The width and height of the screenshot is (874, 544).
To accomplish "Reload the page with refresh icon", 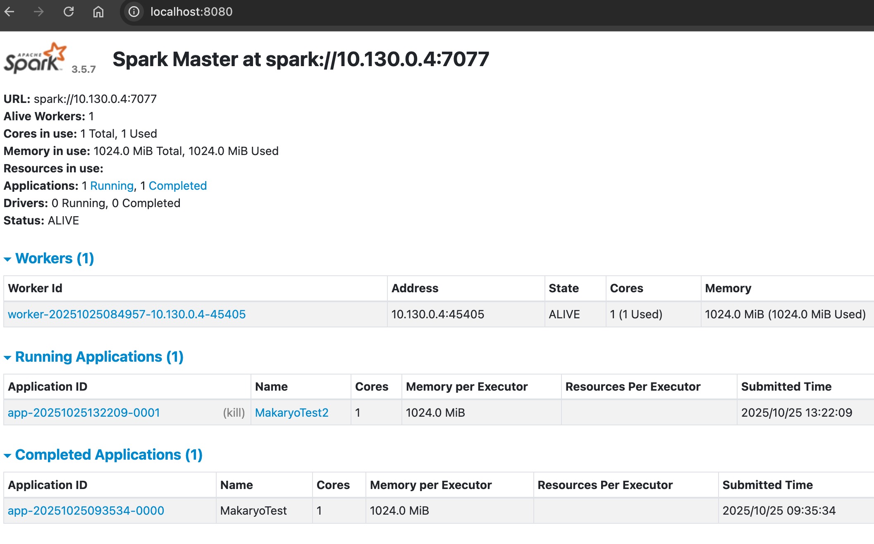I will (69, 12).
